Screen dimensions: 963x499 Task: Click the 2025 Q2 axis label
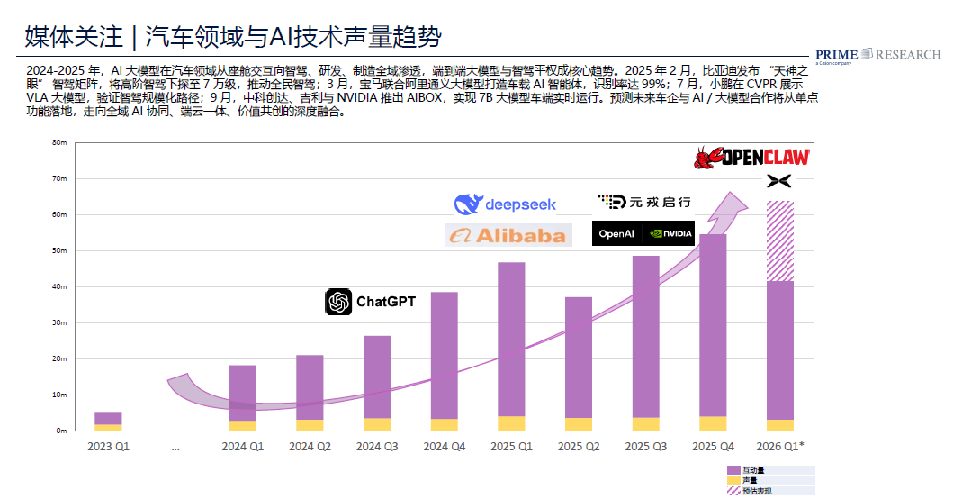click(x=579, y=447)
